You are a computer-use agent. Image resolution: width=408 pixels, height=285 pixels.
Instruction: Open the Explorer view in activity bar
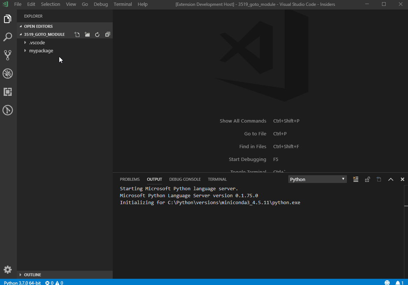point(8,19)
